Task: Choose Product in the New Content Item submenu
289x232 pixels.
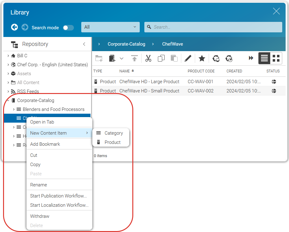Action: (112, 142)
